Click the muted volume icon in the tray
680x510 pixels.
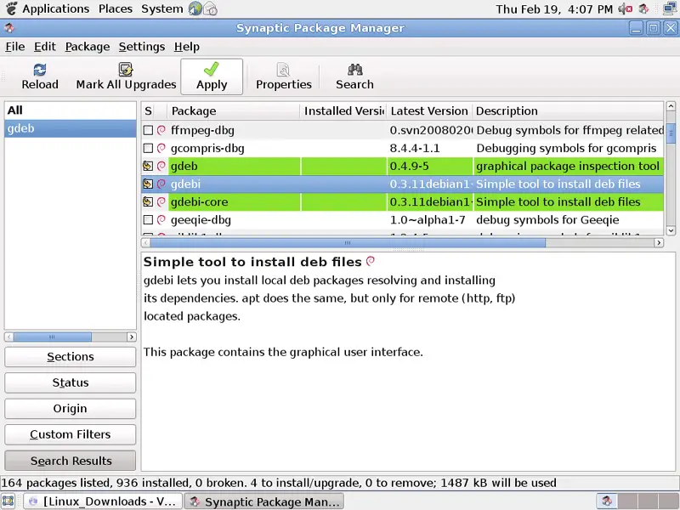[626, 8]
